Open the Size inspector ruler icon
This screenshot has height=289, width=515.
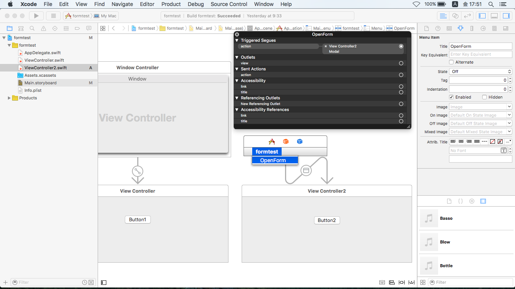click(x=472, y=28)
